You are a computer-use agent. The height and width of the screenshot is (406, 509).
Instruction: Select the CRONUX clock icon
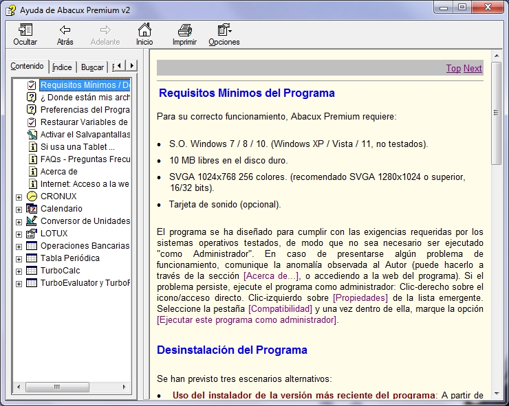coord(32,196)
